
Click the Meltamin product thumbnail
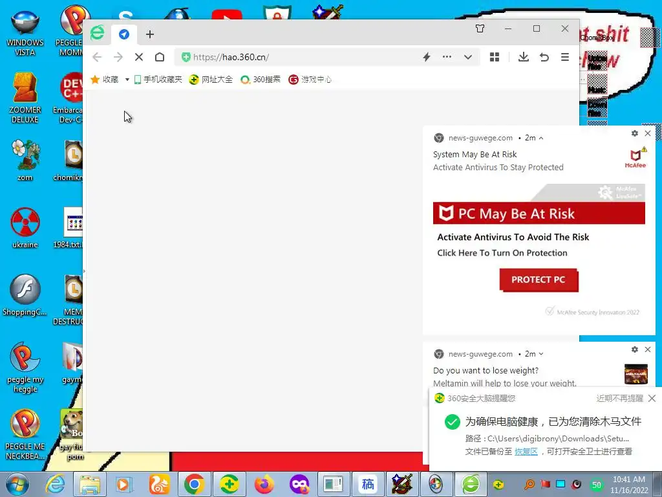(x=636, y=374)
